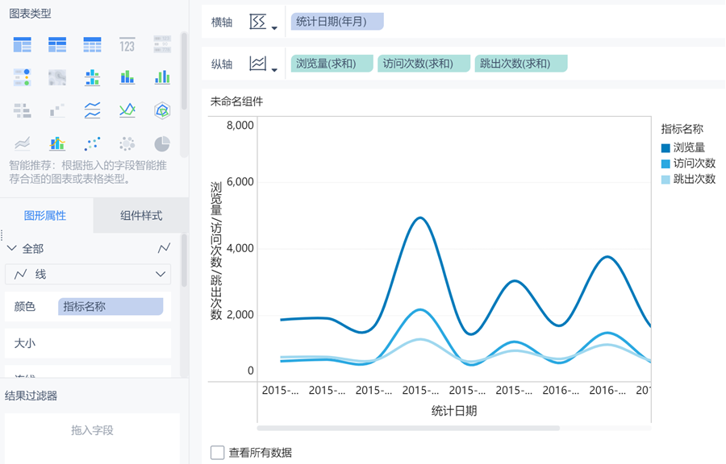Click the 2,000 y-axis tick label

click(x=240, y=315)
